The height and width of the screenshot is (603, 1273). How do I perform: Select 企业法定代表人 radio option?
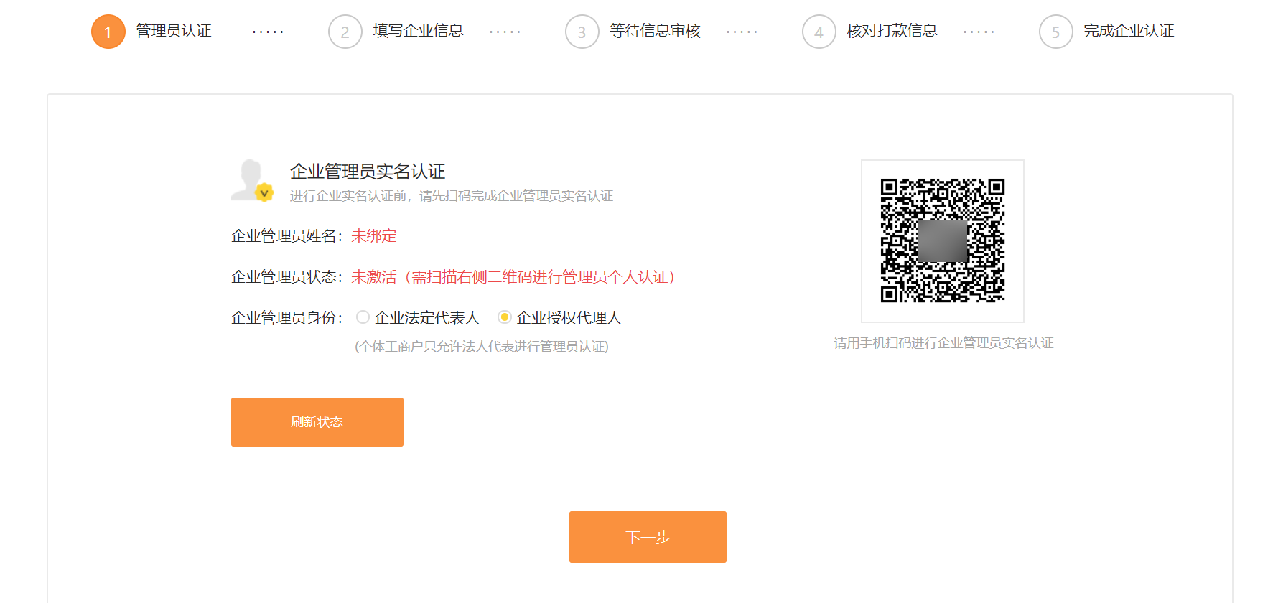[363, 317]
